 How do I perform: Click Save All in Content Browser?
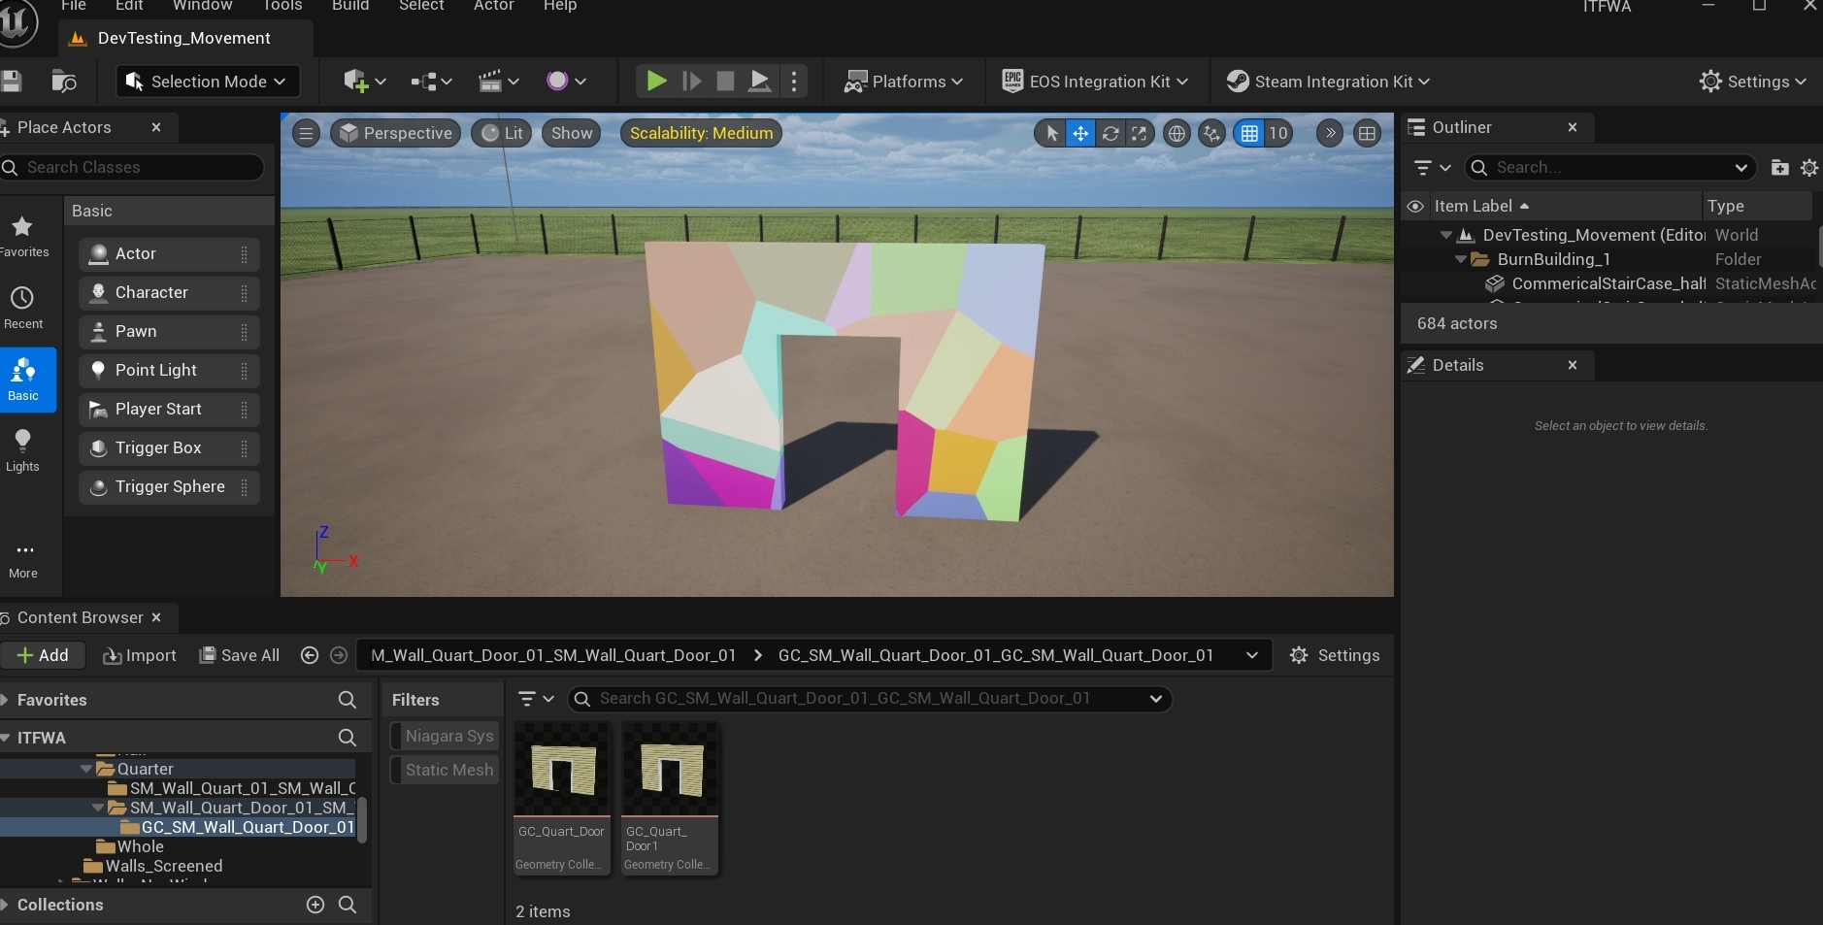point(240,655)
